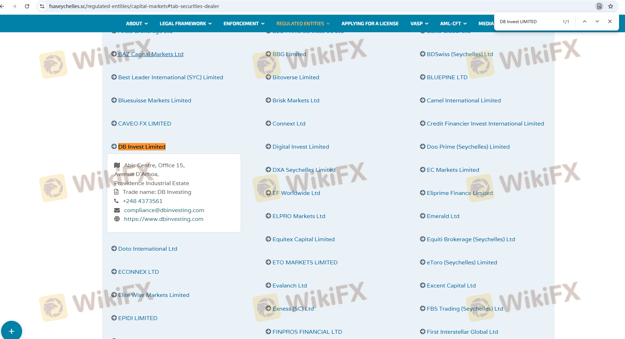Select the arrow icon beside DB Invest Limited
This screenshot has width=625, height=339.
pyautogui.click(x=114, y=147)
